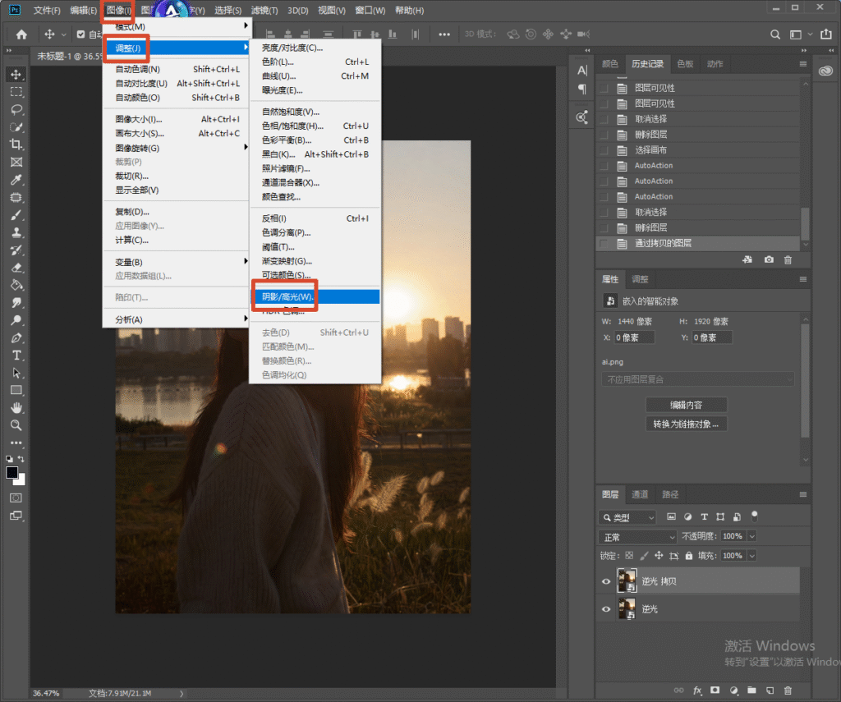Click the Home icon in options bar
The image size is (841, 702).
point(21,34)
